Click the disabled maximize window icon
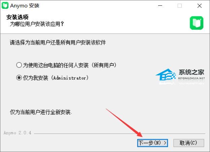 (x=180, y=6)
